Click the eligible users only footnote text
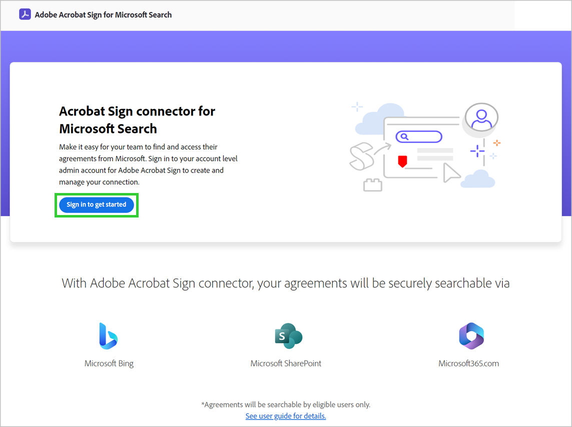This screenshot has width=572, height=427. (286, 404)
